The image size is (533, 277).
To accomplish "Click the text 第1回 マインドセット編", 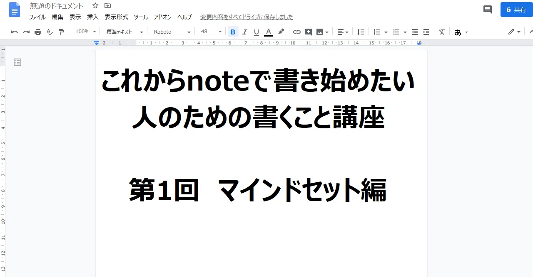I will click(x=258, y=191).
